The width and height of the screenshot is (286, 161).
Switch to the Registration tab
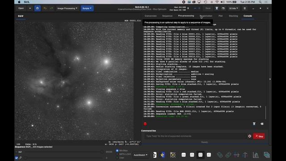click(x=206, y=16)
